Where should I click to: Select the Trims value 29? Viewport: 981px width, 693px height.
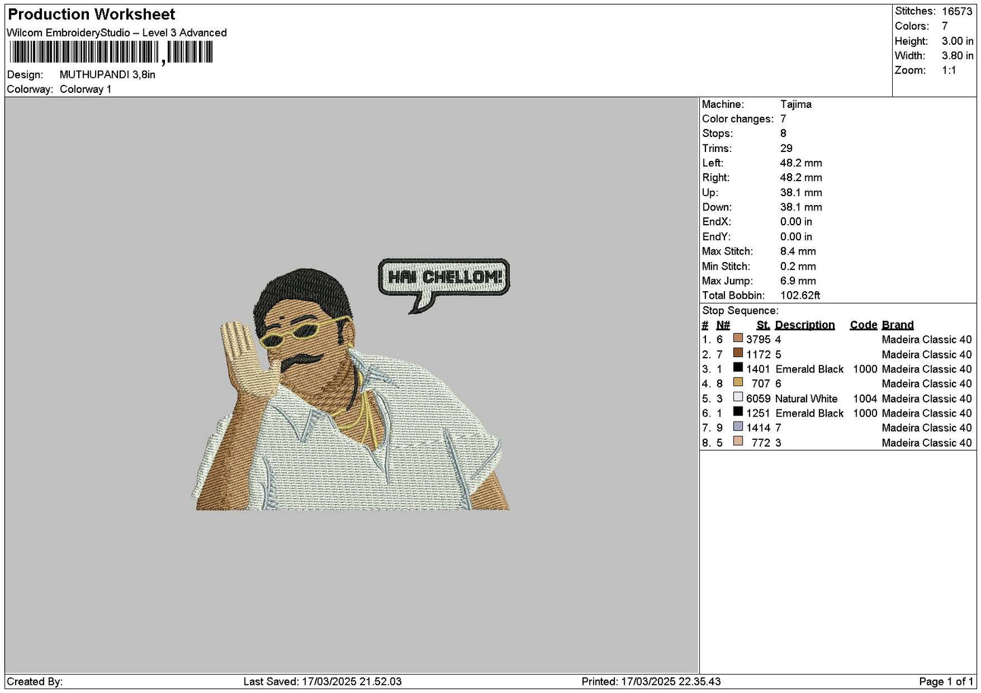click(786, 149)
